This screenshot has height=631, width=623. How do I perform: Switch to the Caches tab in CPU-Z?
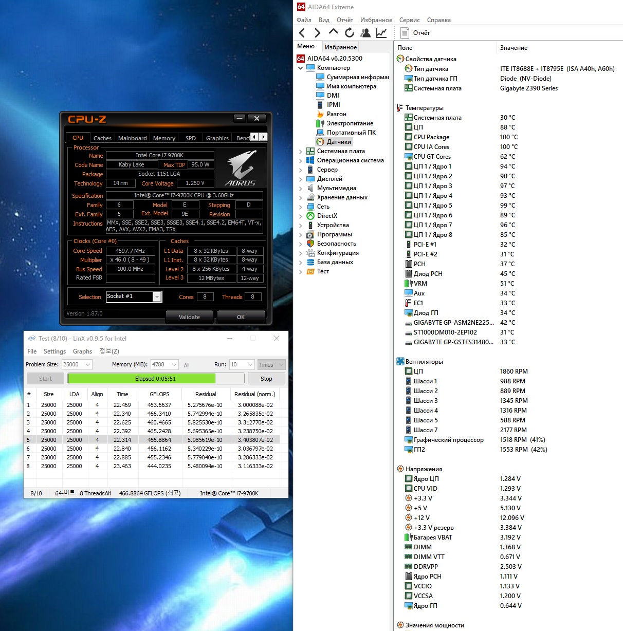pyautogui.click(x=102, y=138)
